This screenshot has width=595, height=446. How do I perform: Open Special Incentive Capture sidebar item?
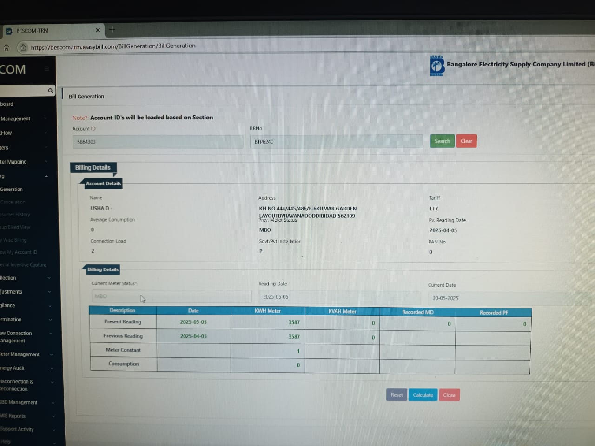pos(23,265)
